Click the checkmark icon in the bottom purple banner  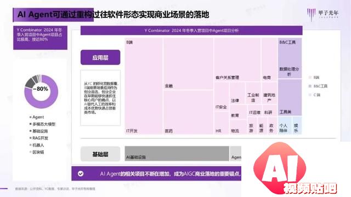click(x=81, y=173)
